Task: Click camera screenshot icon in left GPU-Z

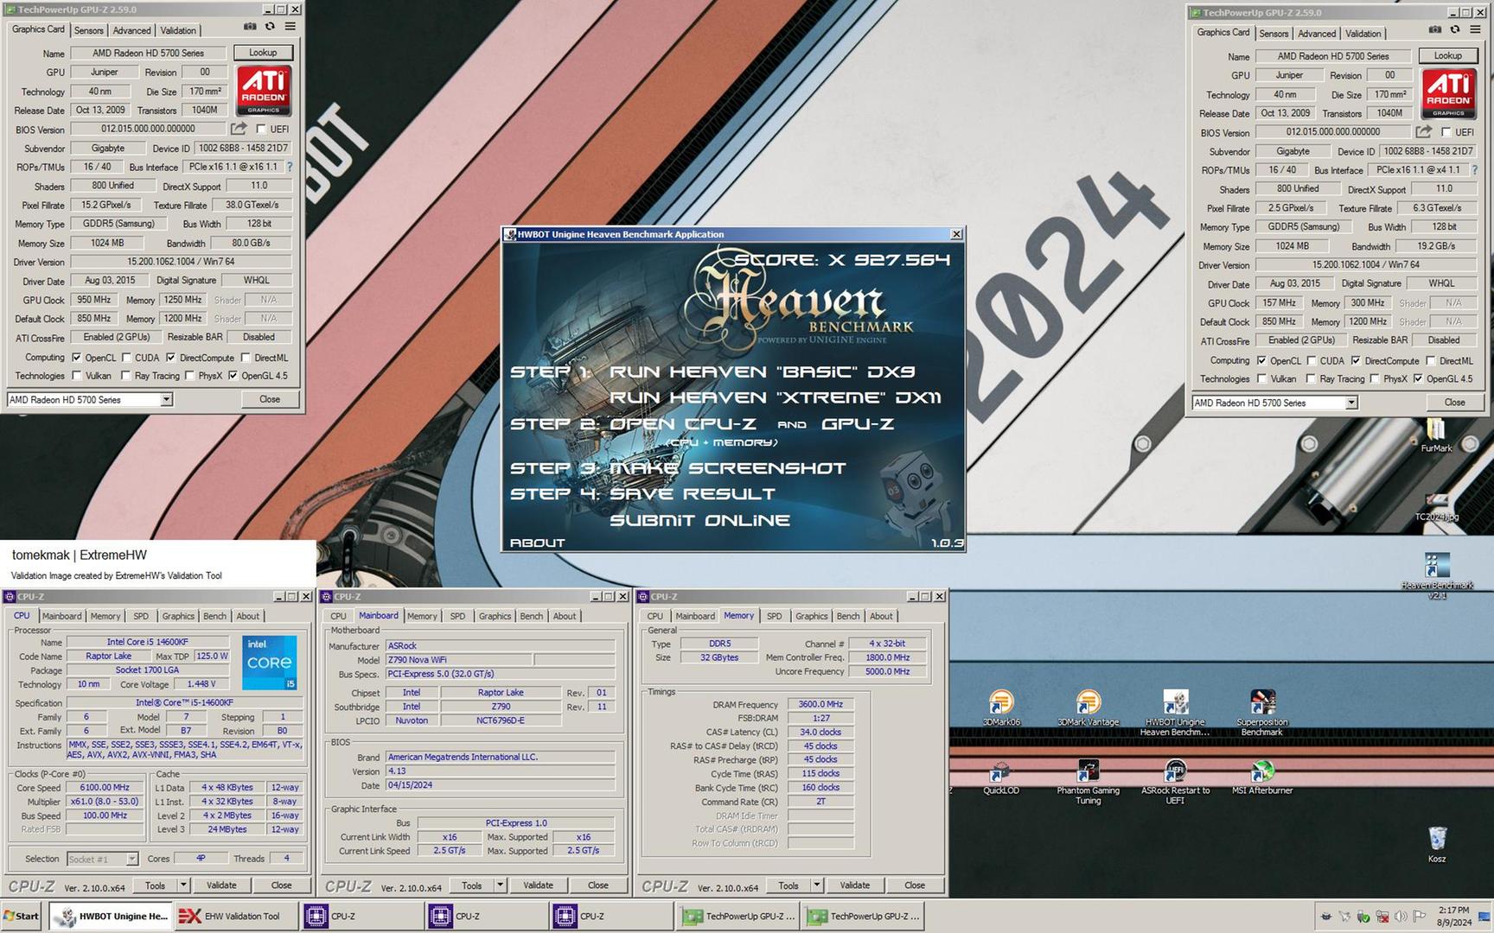Action: [x=250, y=27]
